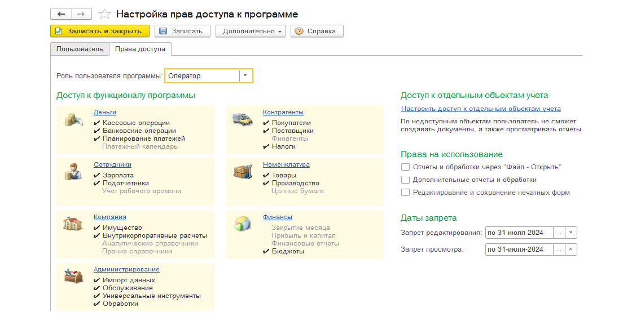Open date picker for Запрет просмотра
Image resolution: width=632 pixels, height=321 pixels.
559,249
